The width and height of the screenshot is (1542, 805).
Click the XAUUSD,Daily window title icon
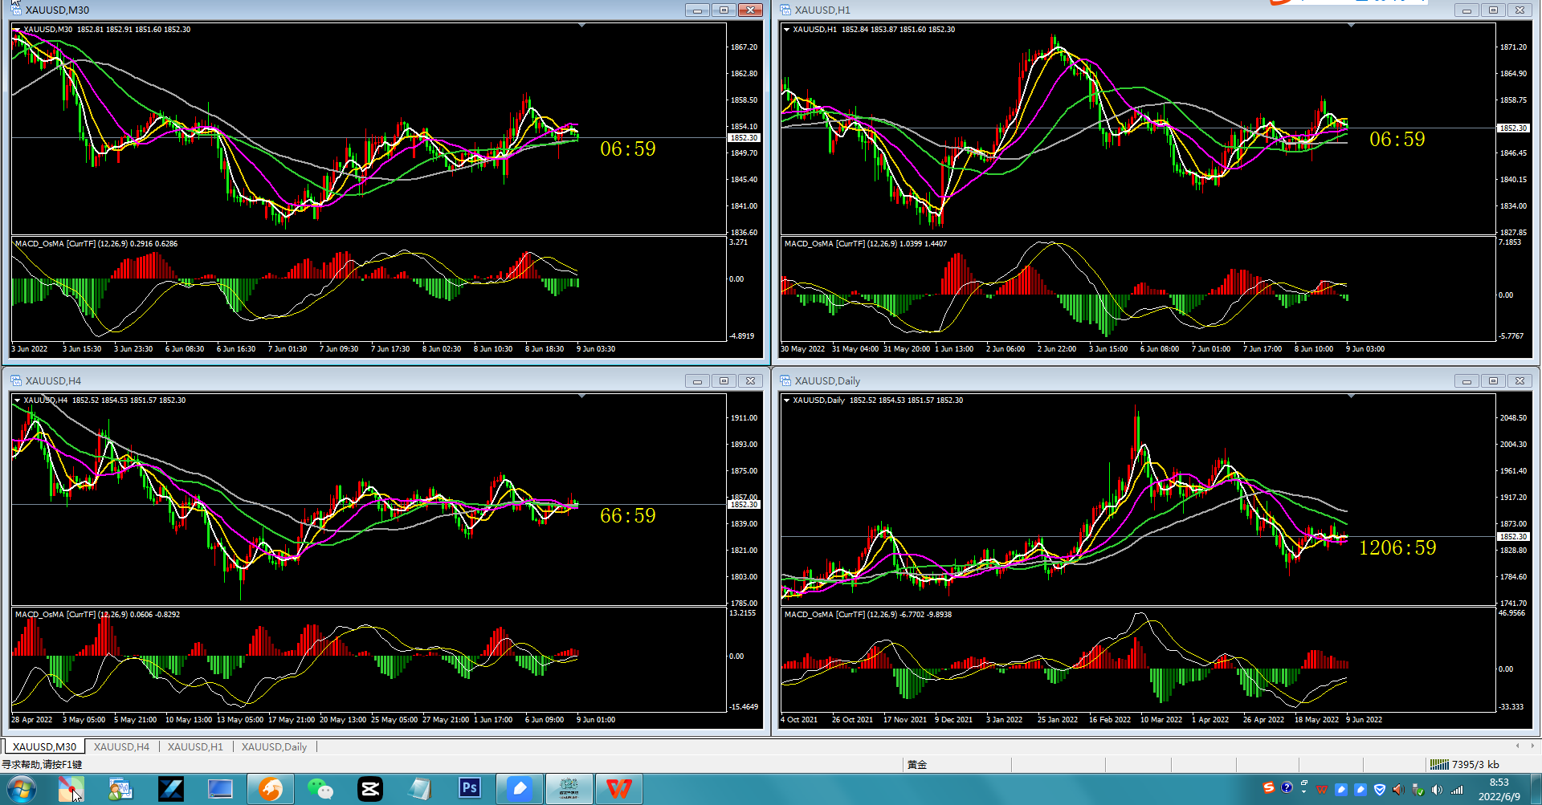tap(785, 380)
